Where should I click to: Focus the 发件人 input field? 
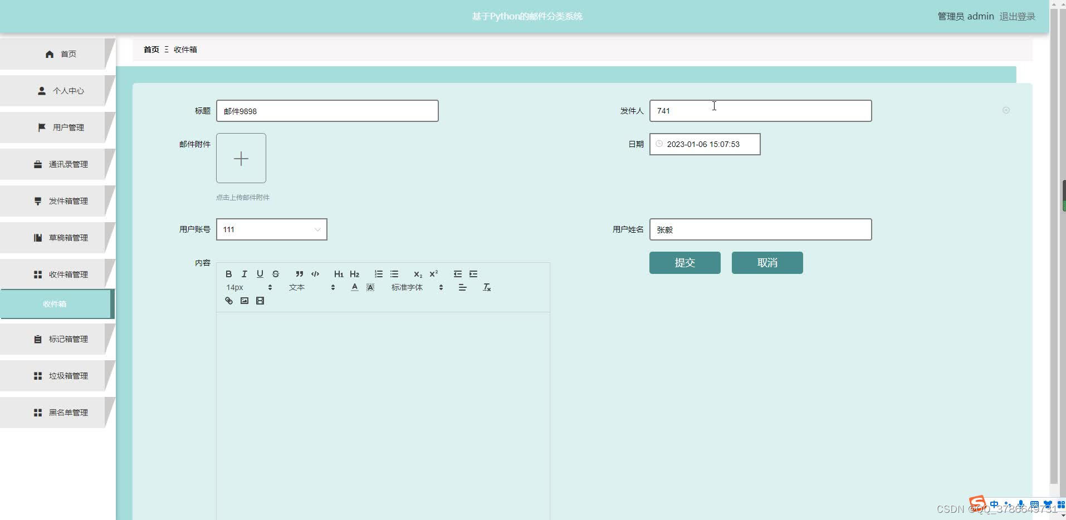761,111
